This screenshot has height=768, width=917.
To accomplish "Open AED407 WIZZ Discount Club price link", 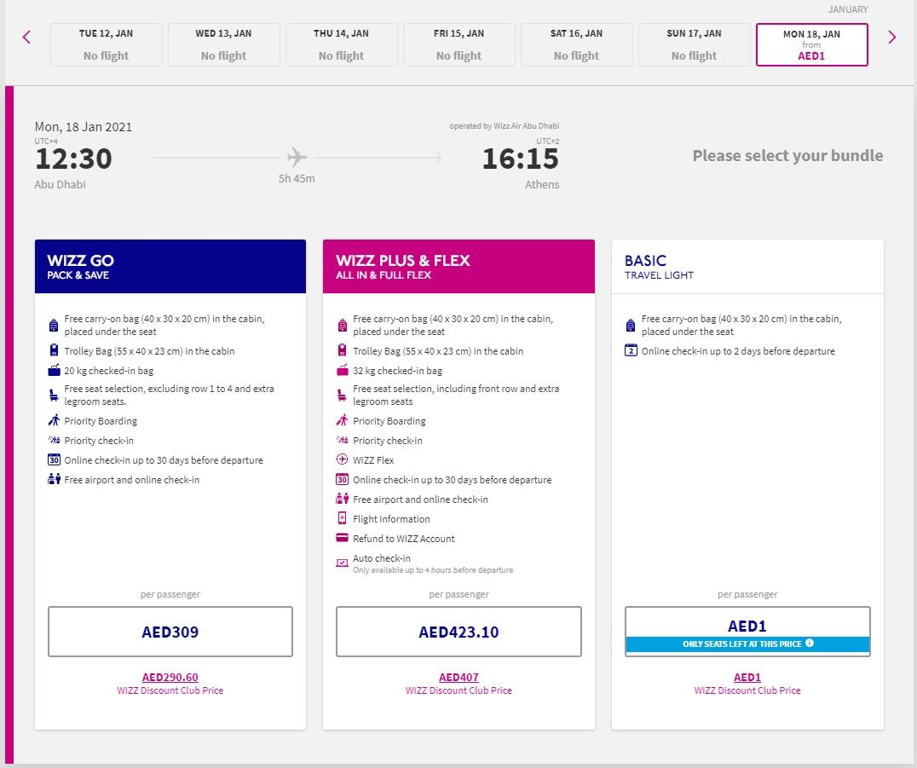I will (x=458, y=678).
